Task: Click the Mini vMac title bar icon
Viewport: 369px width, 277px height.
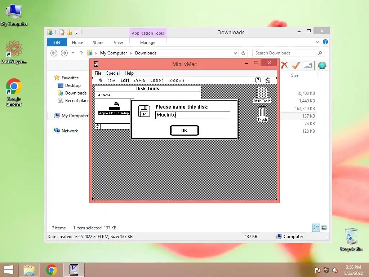Action: tap(96, 64)
